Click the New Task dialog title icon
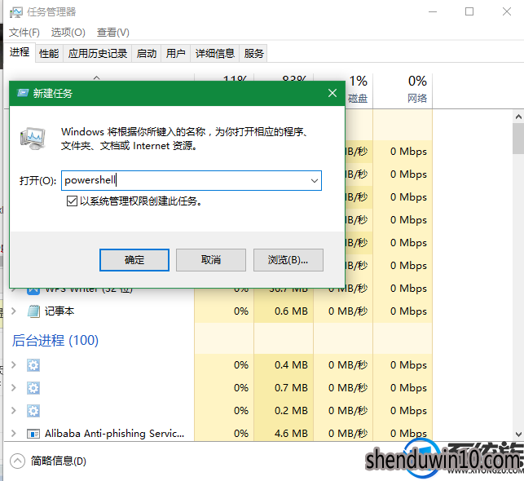Viewport: 524px width, 481px height. [23, 93]
